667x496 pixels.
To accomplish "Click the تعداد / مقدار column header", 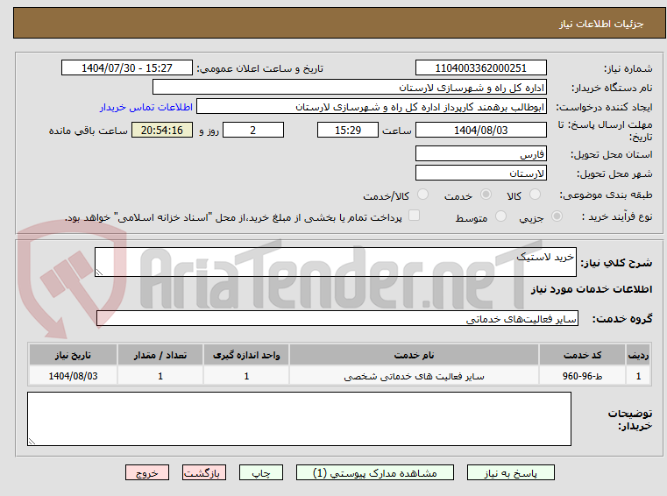I will [x=160, y=355].
